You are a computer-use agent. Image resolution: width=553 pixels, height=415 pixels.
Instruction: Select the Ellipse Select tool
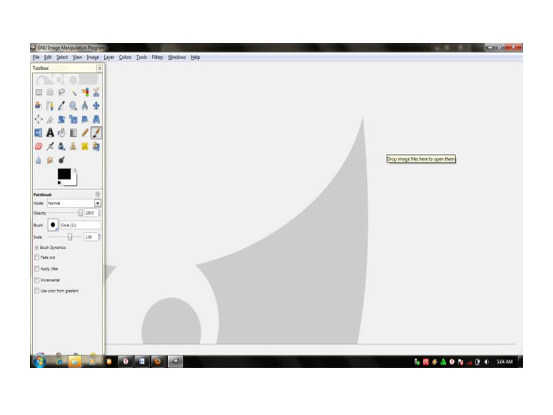tap(50, 92)
